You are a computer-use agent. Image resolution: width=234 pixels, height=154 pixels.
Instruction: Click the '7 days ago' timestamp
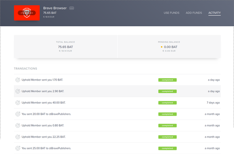[x=213, y=103]
